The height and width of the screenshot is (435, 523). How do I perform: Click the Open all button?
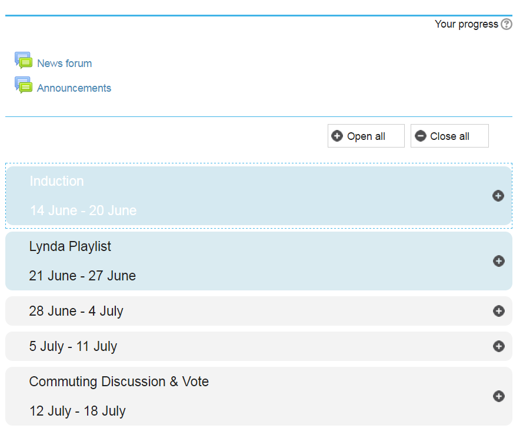click(x=365, y=136)
